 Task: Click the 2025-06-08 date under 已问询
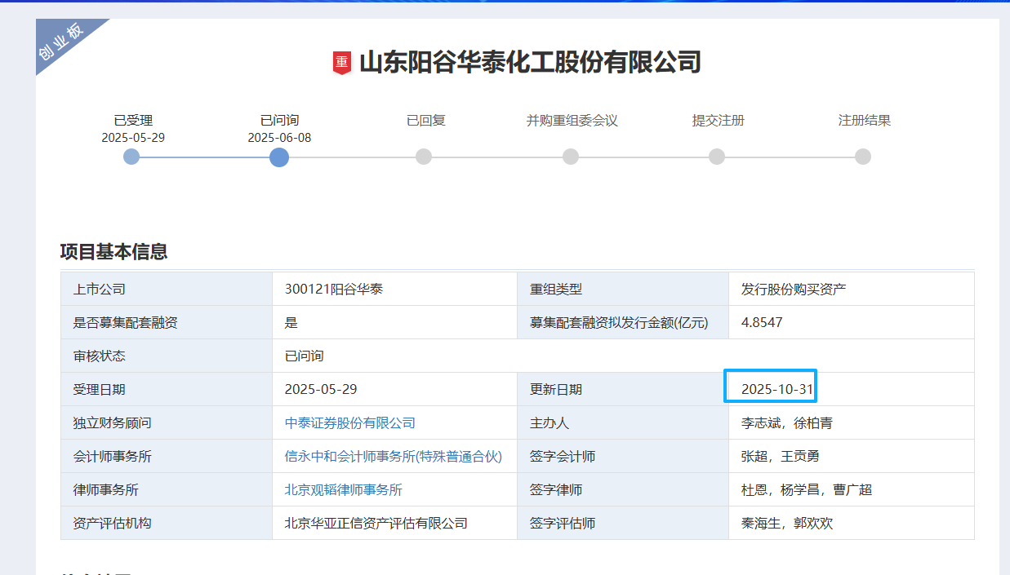point(279,138)
